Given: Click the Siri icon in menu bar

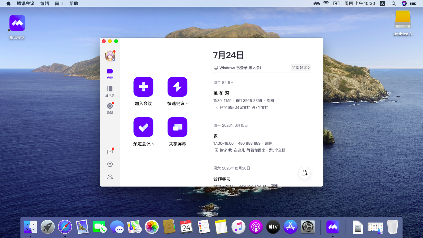Looking at the screenshot, I should click(x=404, y=3).
